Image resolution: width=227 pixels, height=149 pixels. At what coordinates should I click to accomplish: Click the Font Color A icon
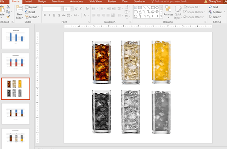pyautogui.click(x=85, y=15)
